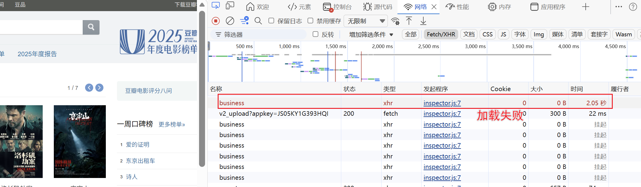Click the import HAR upload arrow icon
Viewport: 641px width, 187px height.
(409, 21)
